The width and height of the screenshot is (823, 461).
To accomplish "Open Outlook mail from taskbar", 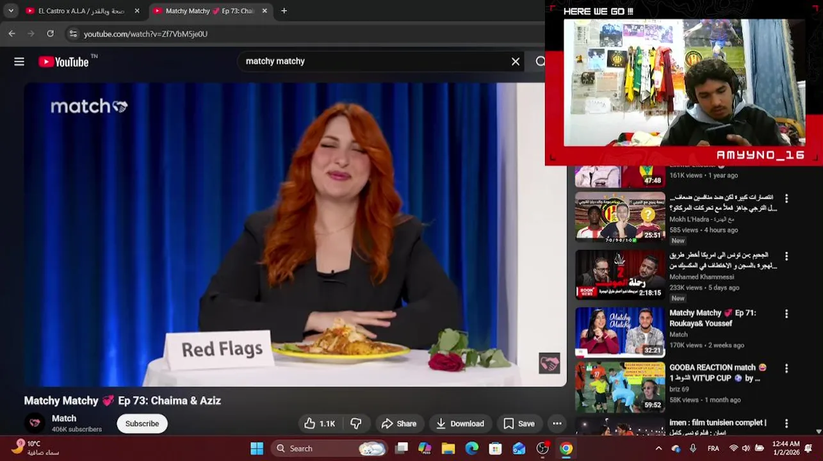I will pos(519,448).
